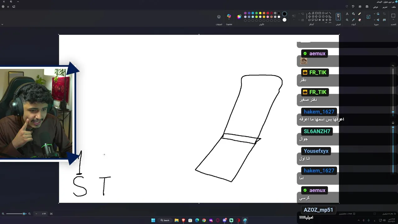398x224 pixels.
Task: Pick the Five-point star shape
Action: pos(323,20)
